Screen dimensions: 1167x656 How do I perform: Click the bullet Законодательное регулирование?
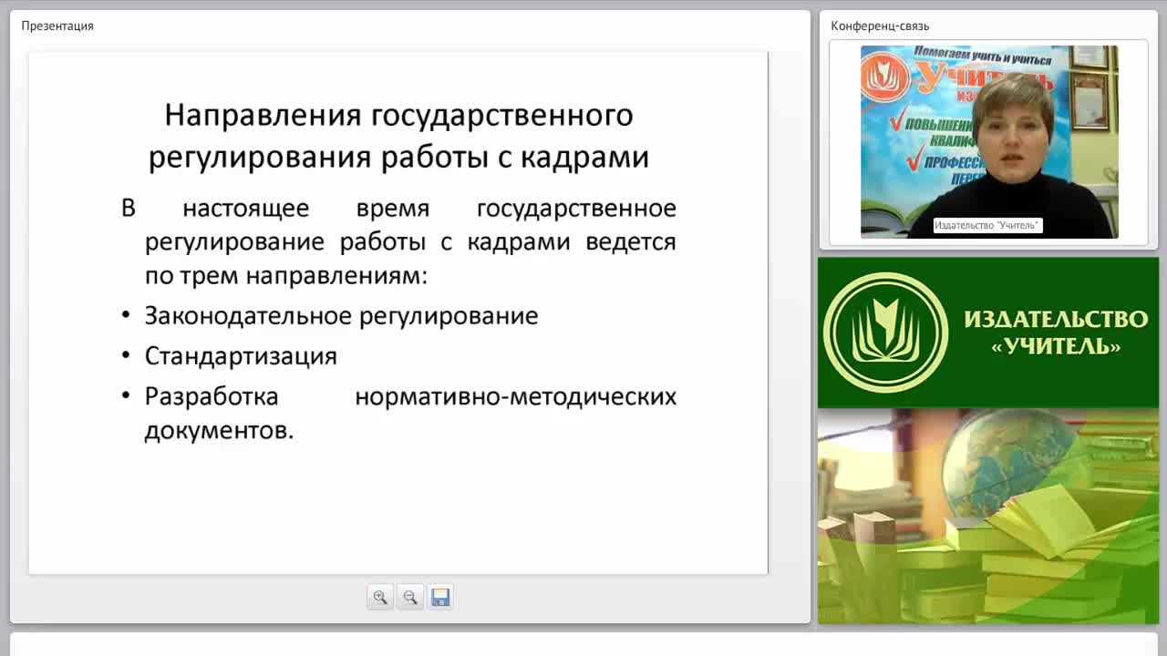[x=341, y=315]
